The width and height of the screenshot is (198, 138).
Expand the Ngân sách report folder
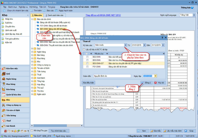coord(32,94)
